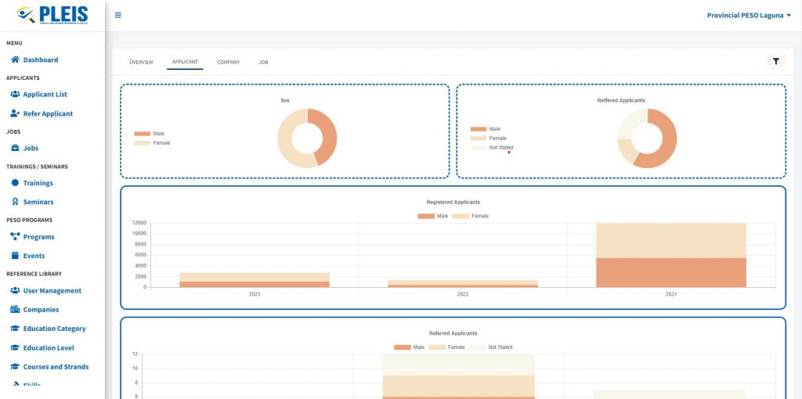Open the Trainings link

pos(38,183)
